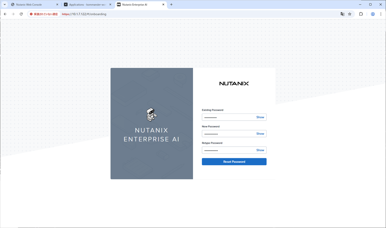Close the browser window

381,5
